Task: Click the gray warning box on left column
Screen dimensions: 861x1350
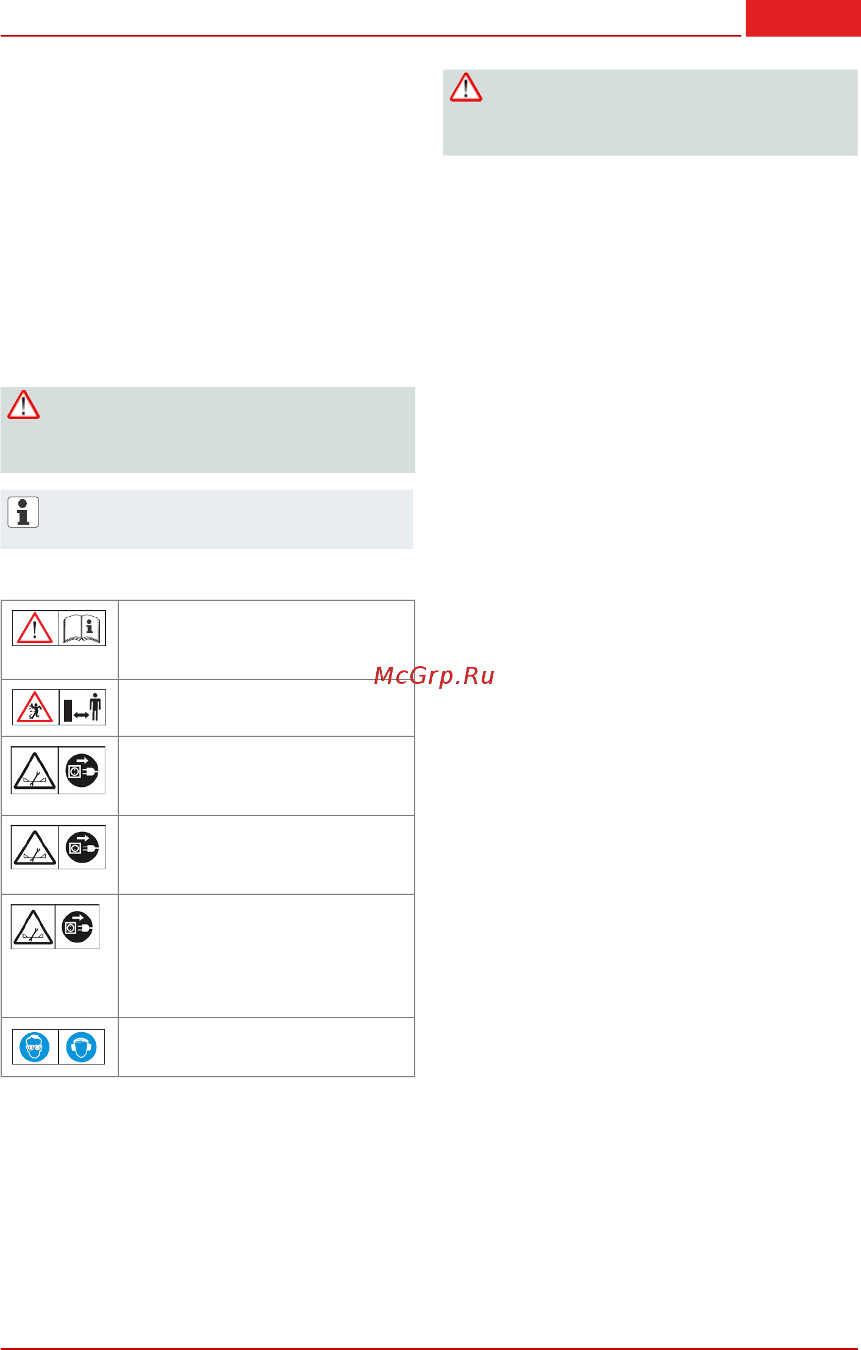Action: [x=208, y=429]
